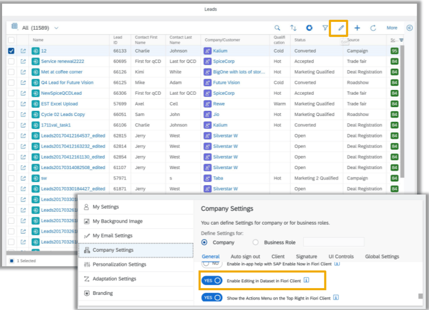Click lead icon beside Met at coffee corner
Viewport: 429px width, 310px height.
[x=35, y=72]
